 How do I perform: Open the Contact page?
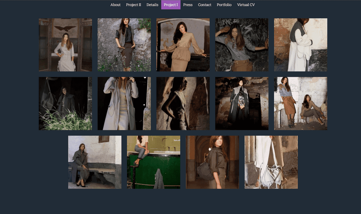tap(205, 5)
